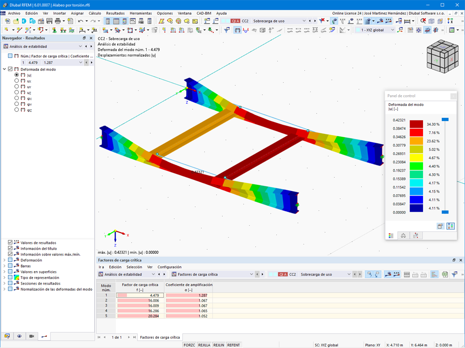Click the result filter funnel with red X
This screenshot has width=465, height=348.
322,21
